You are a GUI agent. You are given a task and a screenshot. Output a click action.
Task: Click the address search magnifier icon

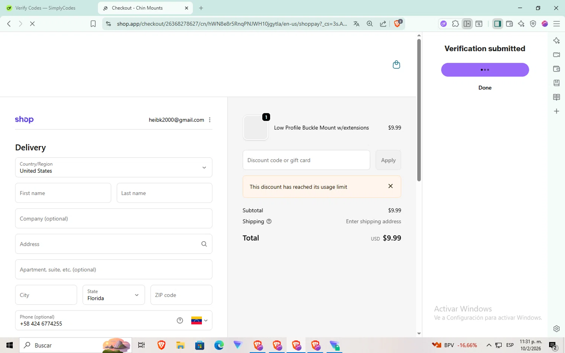pyautogui.click(x=204, y=244)
